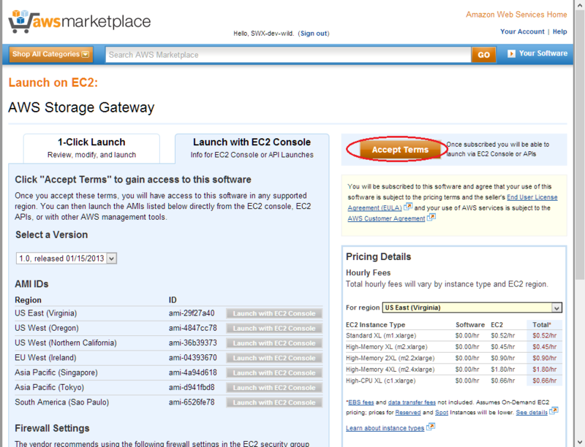Click the AWS Storage Gateway title

81,107
